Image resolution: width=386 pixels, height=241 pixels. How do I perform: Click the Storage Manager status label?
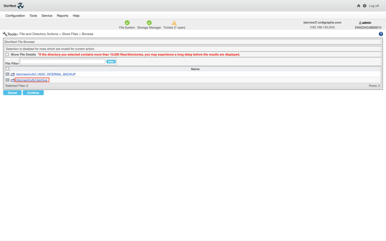(x=149, y=27)
